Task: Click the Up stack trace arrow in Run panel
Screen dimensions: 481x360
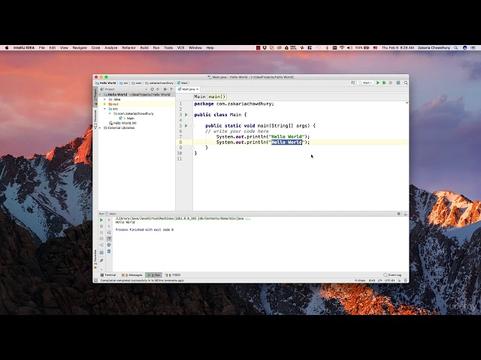Action: point(109,220)
